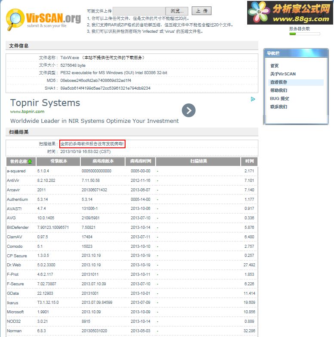The width and height of the screenshot is (334, 337).
Task: Click the Norman row name
Action: [x=14, y=331]
